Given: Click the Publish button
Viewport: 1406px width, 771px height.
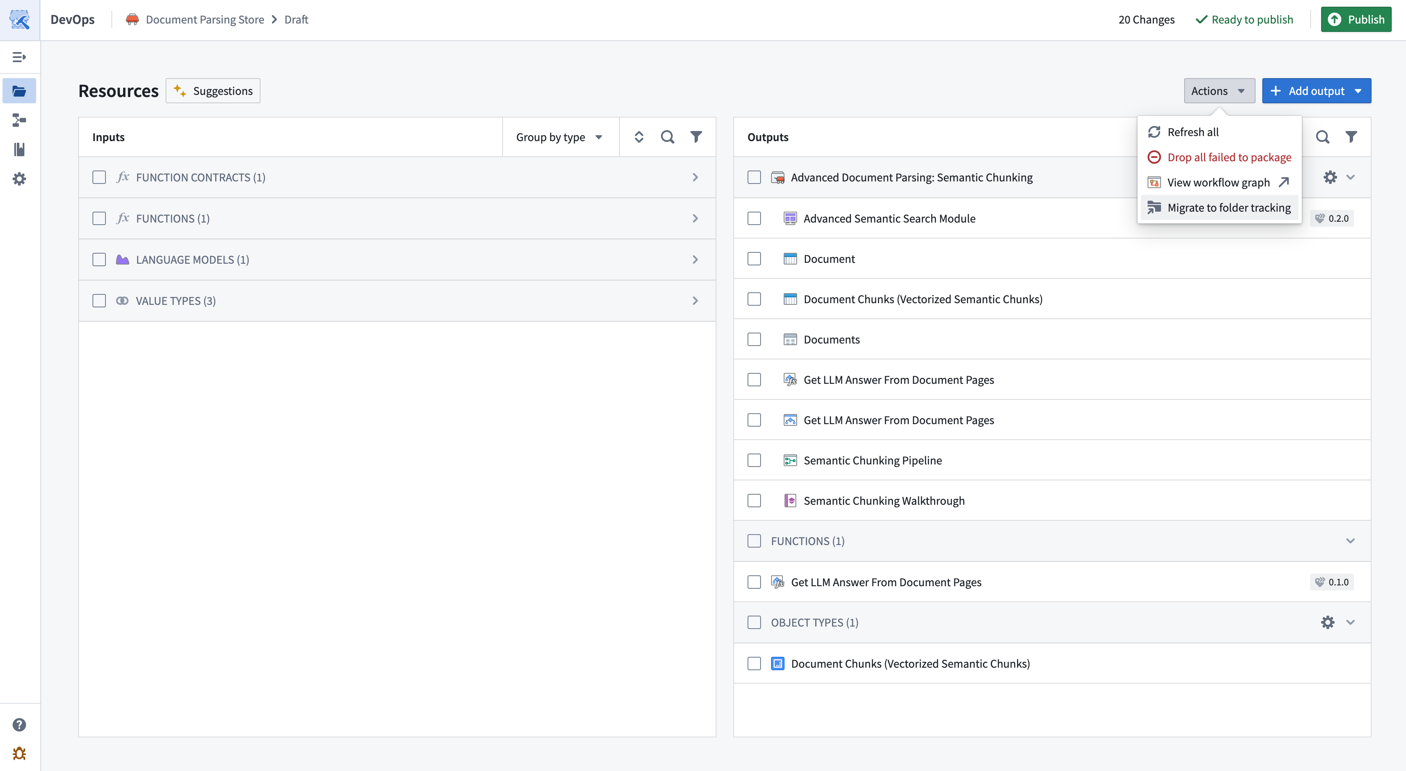Looking at the screenshot, I should coord(1356,19).
